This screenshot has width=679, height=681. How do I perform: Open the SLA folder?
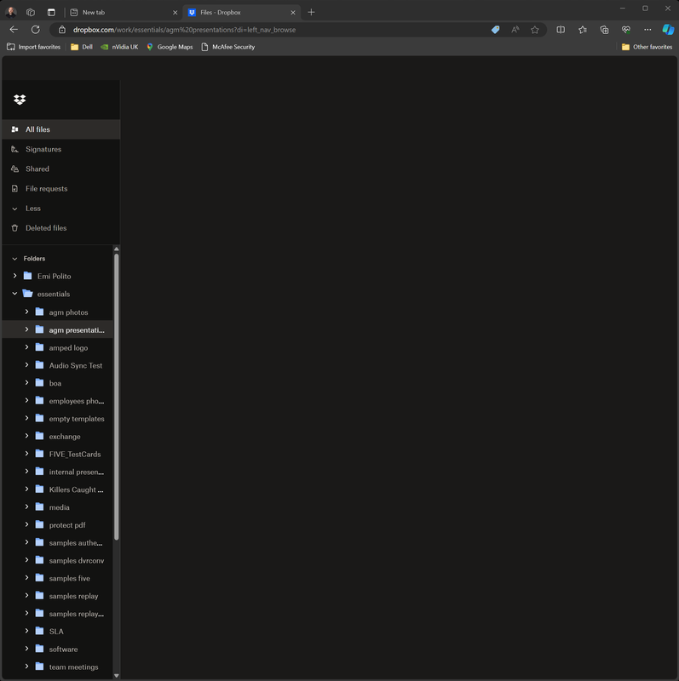coord(56,632)
